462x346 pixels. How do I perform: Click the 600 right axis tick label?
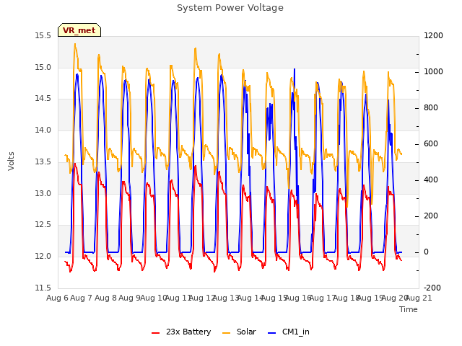pos(431,144)
